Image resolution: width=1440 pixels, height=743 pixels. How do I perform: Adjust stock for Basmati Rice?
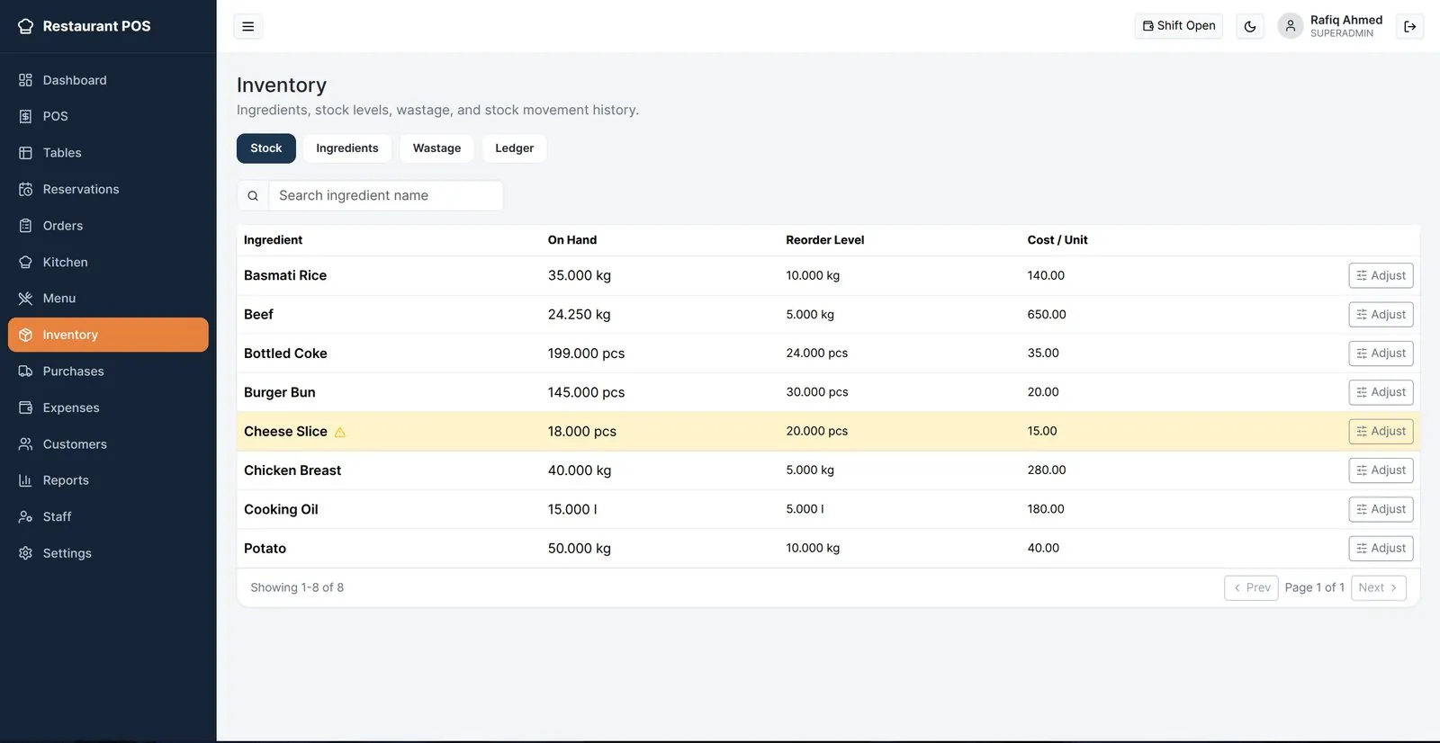(x=1381, y=275)
